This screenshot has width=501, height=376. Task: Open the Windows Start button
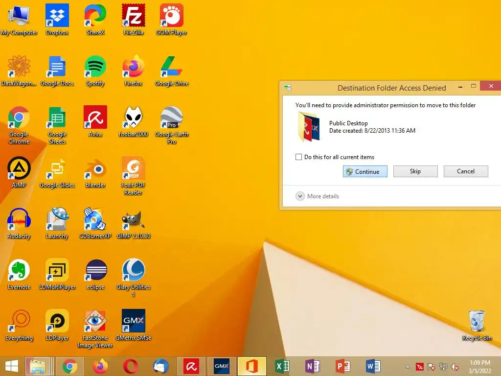[x=12, y=366]
